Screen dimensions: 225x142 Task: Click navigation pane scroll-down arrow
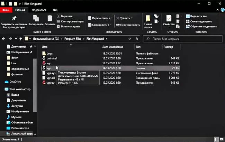pyautogui.click(x=35, y=135)
